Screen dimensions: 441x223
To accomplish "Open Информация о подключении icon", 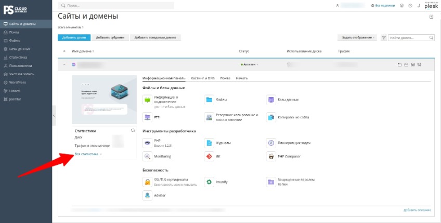I will tap(147, 100).
